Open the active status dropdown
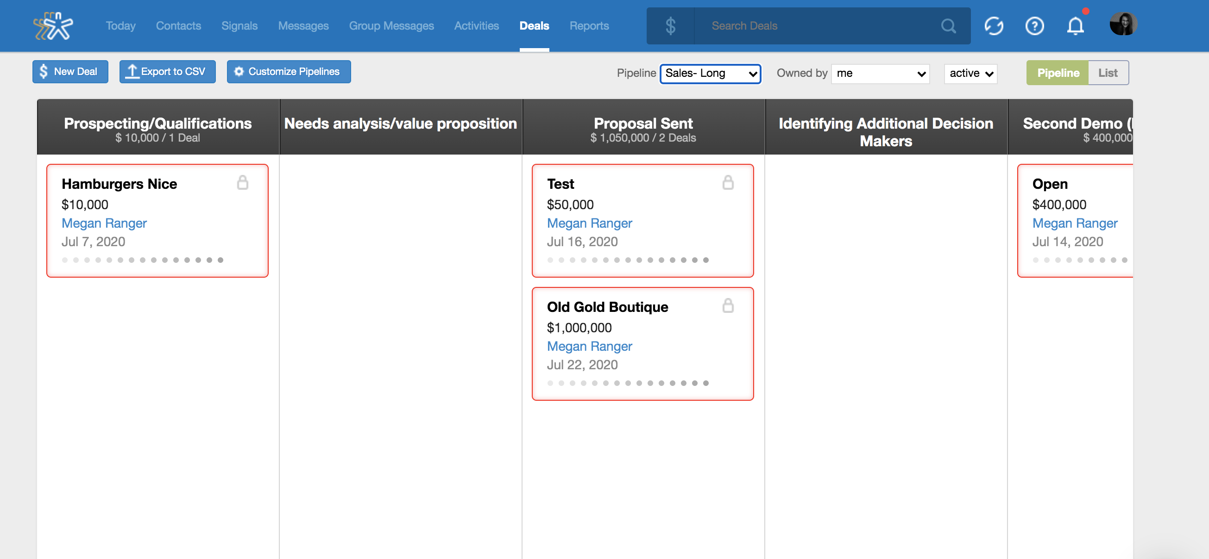The height and width of the screenshot is (559, 1209). (970, 73)
